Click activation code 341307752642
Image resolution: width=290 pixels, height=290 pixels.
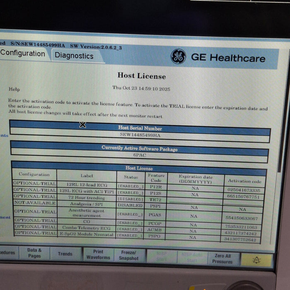[x=240, y=240]
